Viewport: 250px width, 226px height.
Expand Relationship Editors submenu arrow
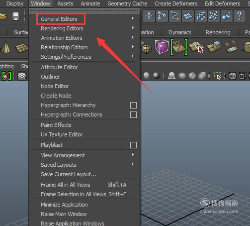click(x=133, y=47)
